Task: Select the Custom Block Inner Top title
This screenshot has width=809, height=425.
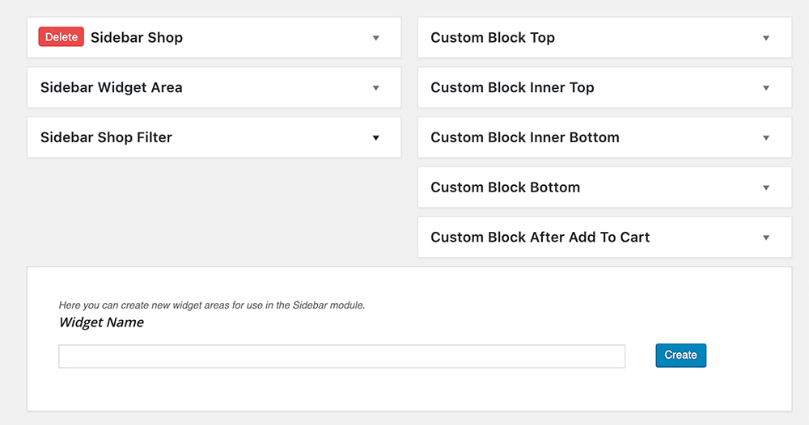Action: pyautogui.click(x=512, y=88)
